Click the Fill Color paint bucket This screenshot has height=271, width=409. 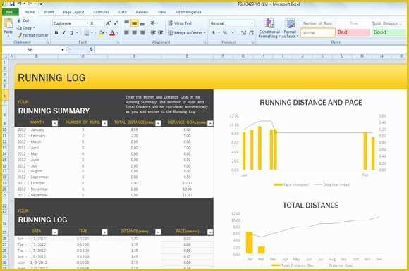102,33
